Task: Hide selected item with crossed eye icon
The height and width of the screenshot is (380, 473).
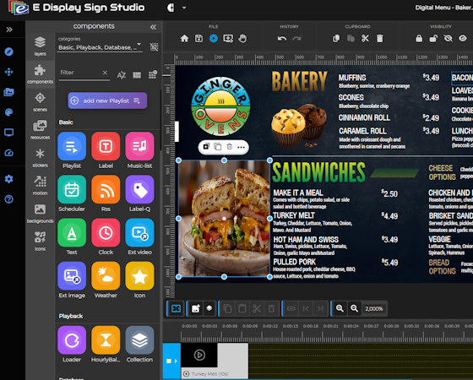Action: tap(448, 39)
